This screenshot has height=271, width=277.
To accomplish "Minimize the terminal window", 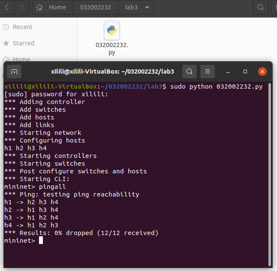I will click(228, 71).
